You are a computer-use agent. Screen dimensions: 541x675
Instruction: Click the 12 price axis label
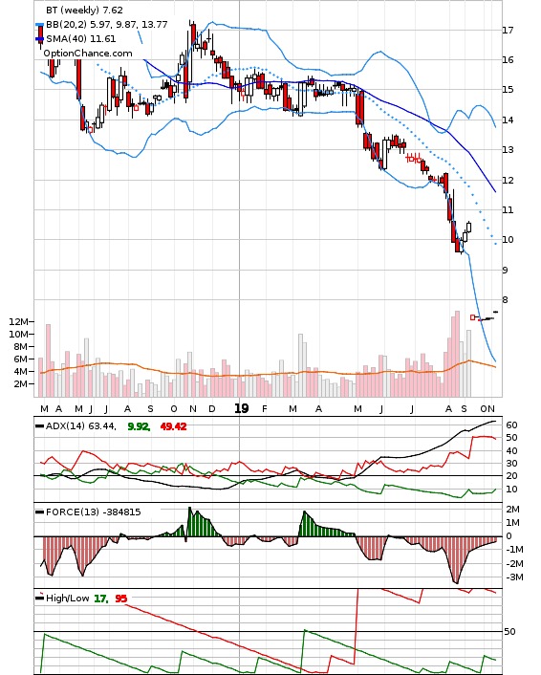coord(508,180)
